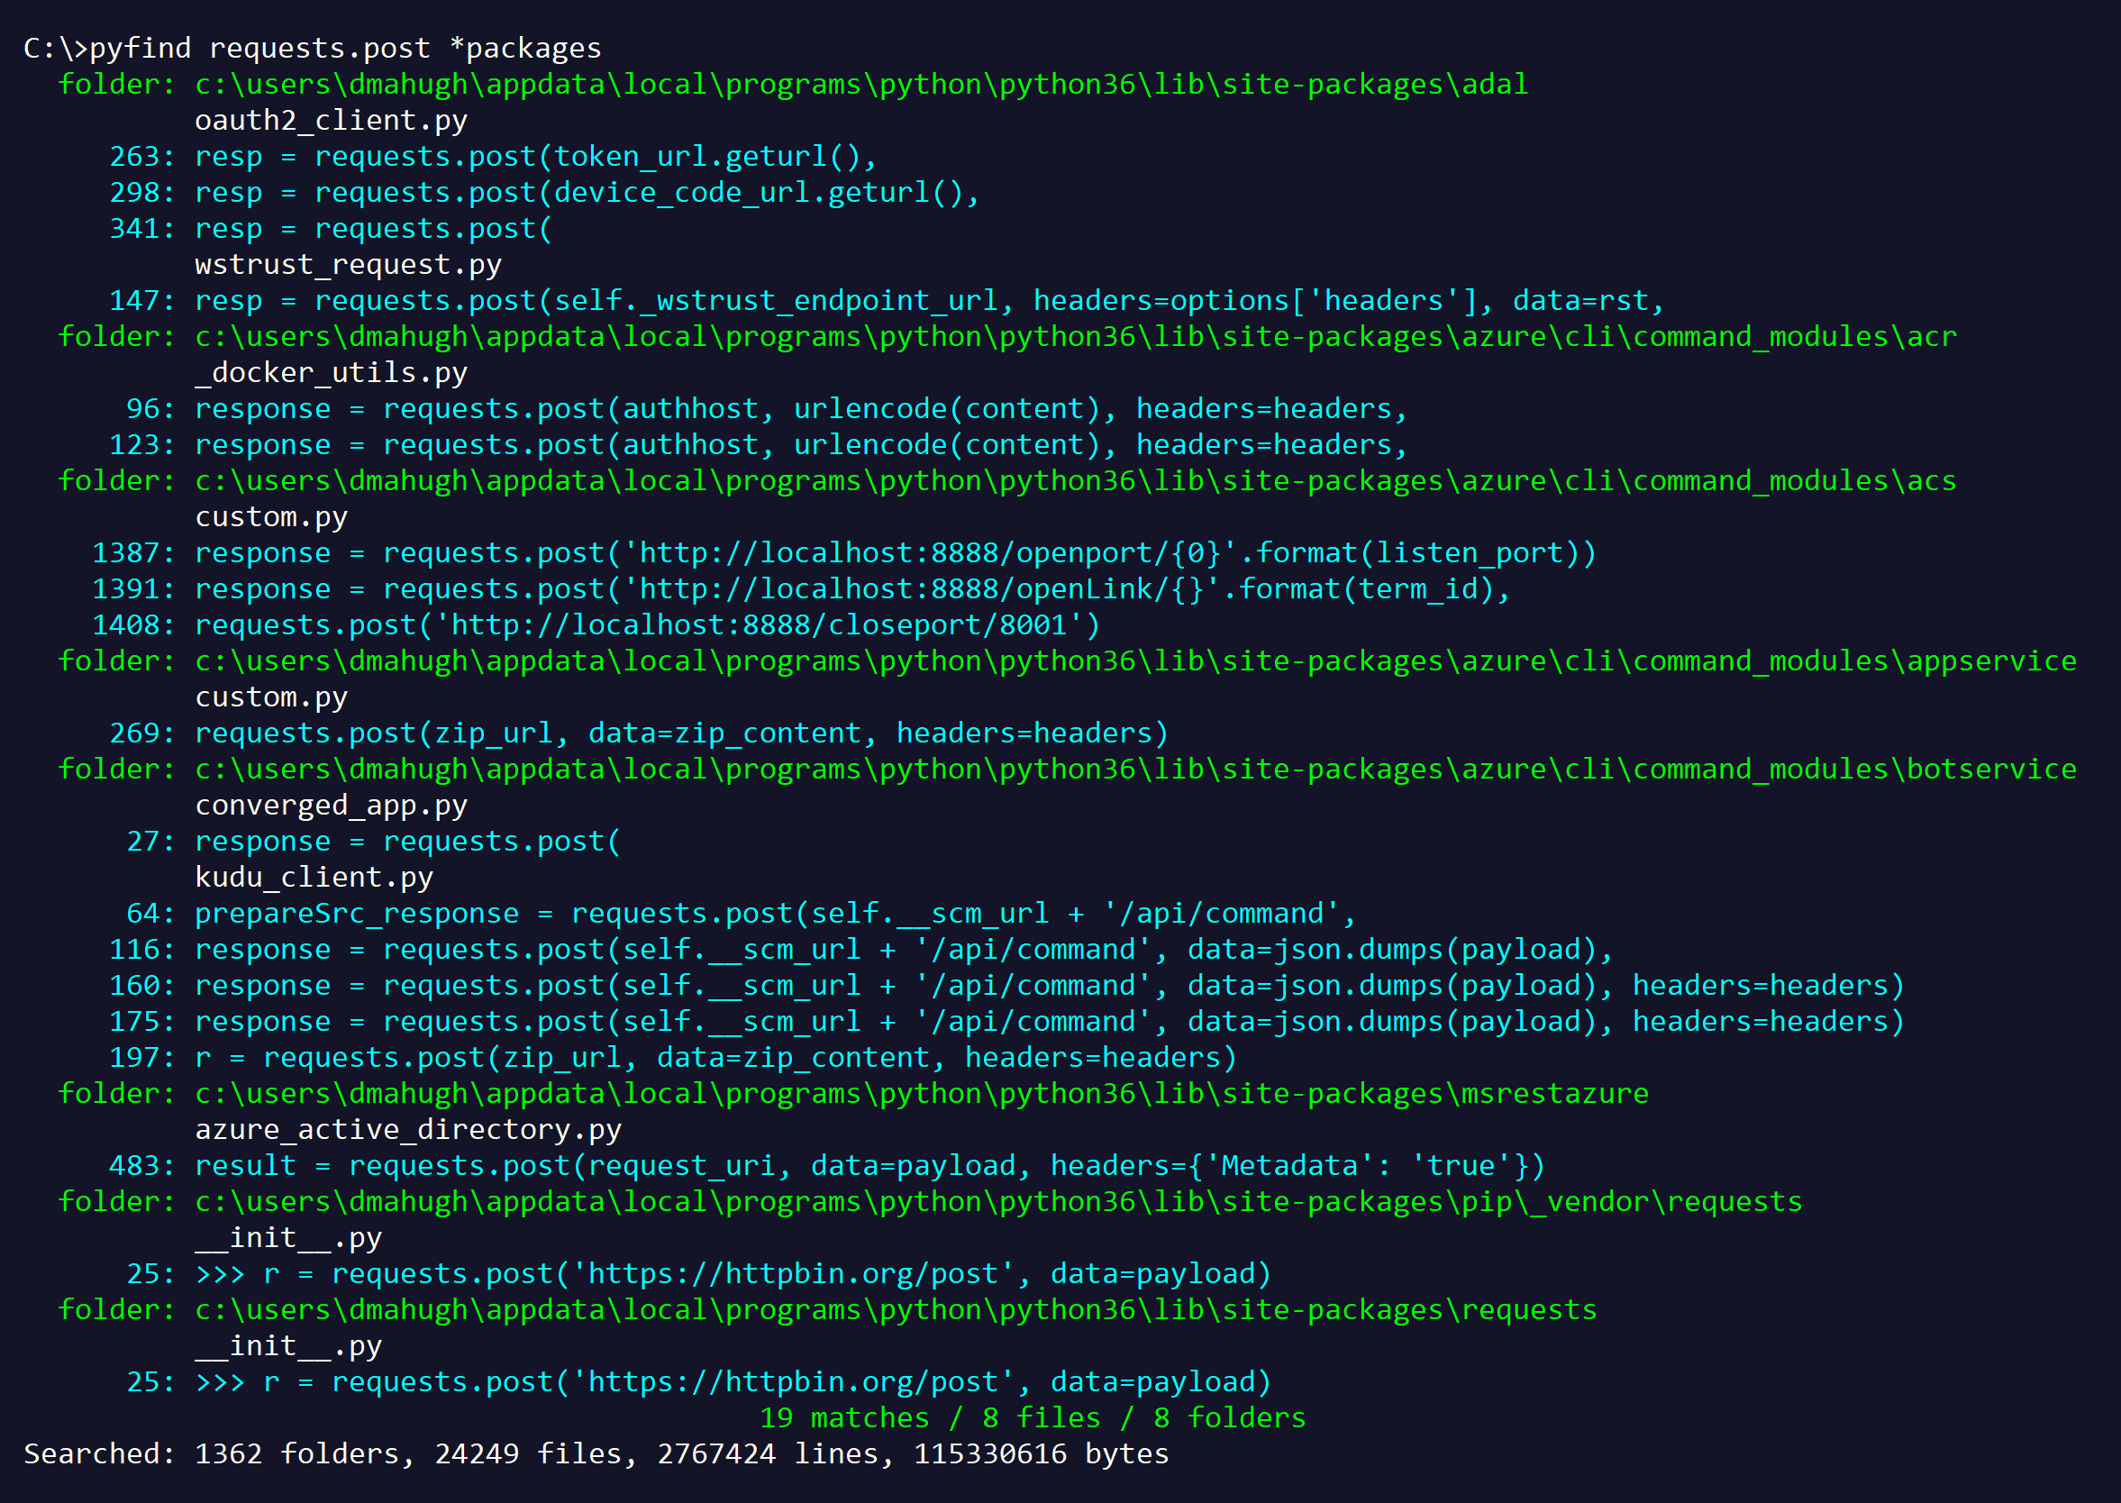Click the '19 matches / 8 files / 8 folders' summary

pos(1033,1420)
